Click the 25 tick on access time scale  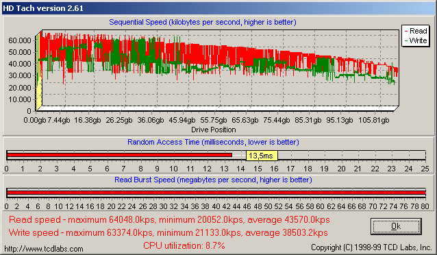(425, 169)
